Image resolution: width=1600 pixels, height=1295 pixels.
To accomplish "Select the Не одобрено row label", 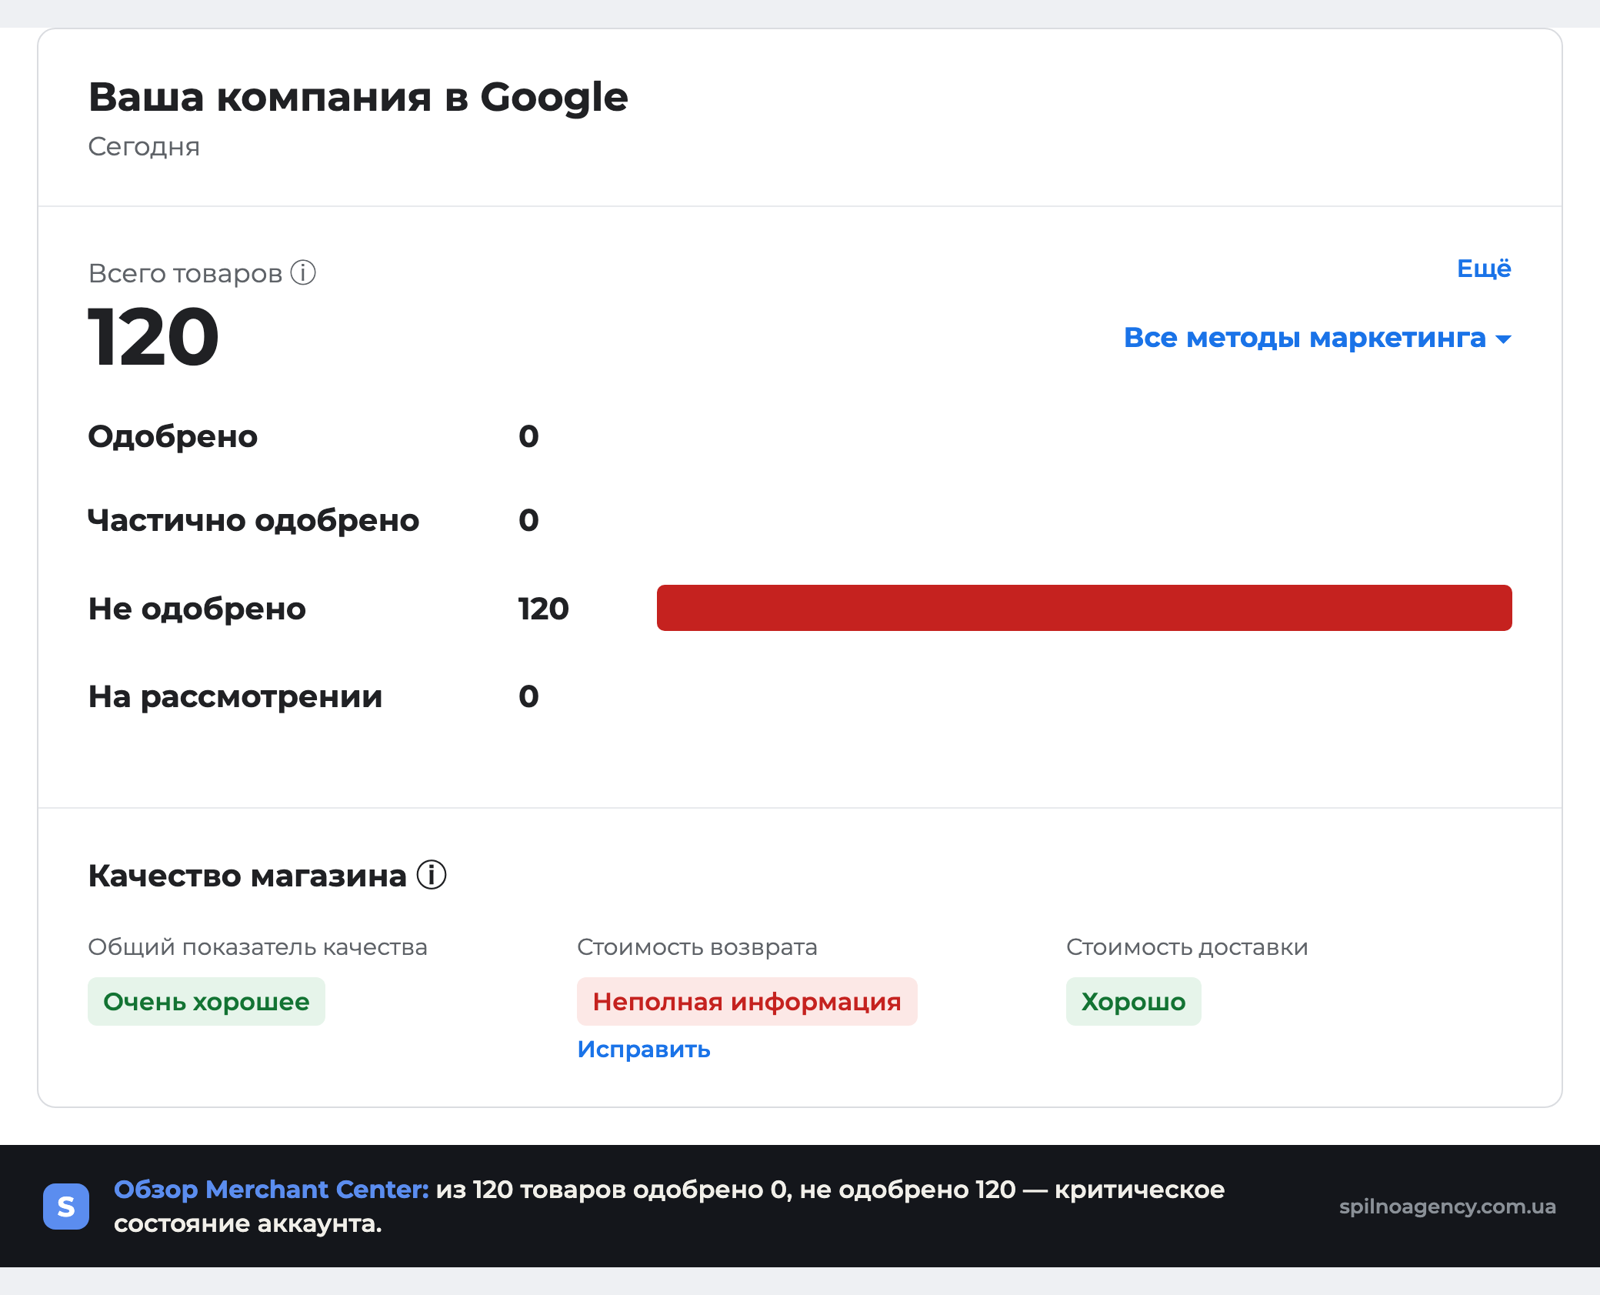I will click(x=197, y=609).
